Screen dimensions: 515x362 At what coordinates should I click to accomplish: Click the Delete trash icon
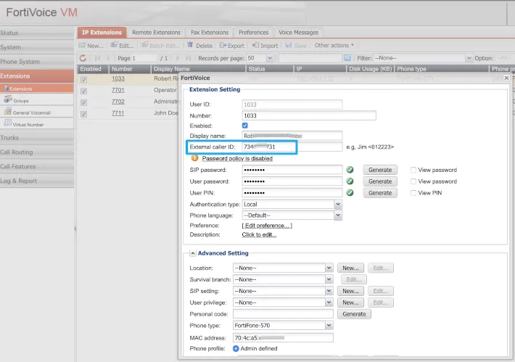tap(190, 45)
